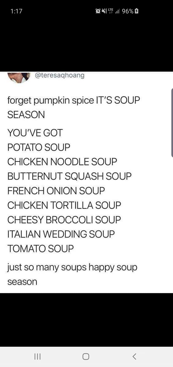This screenshot has height=367, width=173.
Task: Tap the 'BUTTERNUT SQUASH SOUP' line
Action: coord(69,176)
